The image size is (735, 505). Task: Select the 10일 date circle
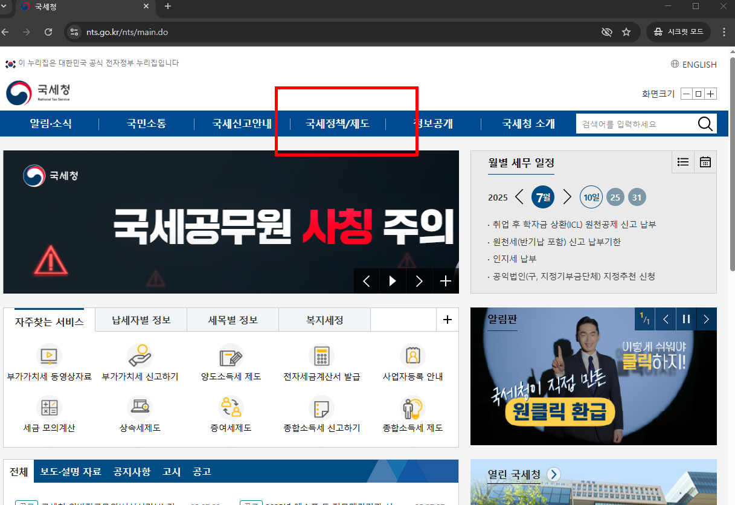591,196
